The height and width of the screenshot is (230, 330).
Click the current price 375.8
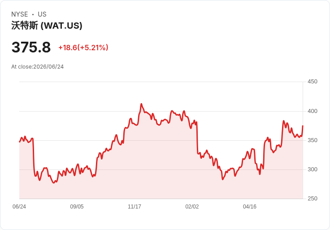coord(31,47)
